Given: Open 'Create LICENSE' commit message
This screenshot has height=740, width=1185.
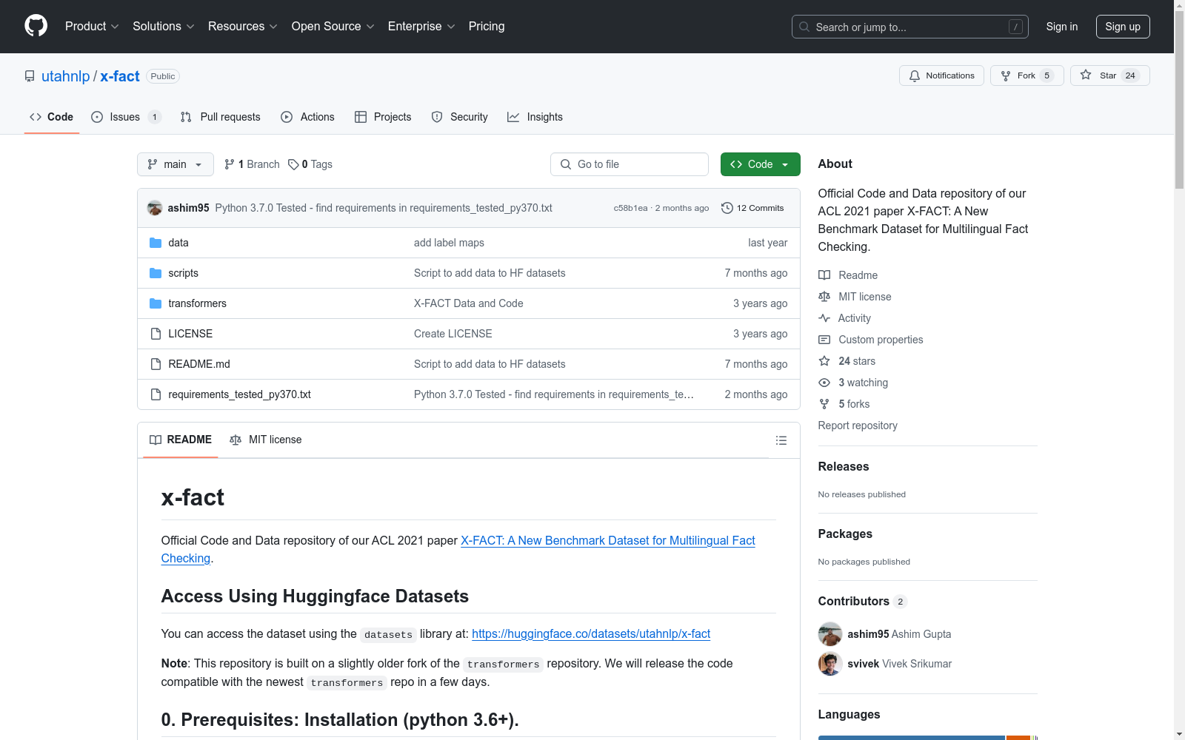Looking at the screenshot, I should [453, 334].
